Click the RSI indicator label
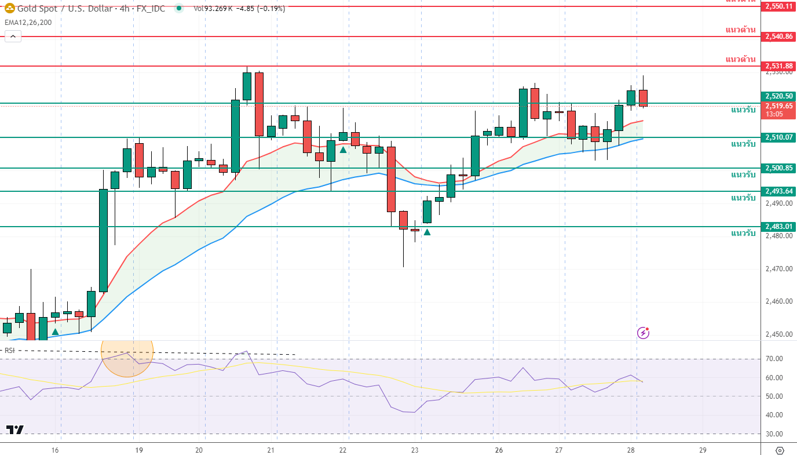 pyautogui.click(x=9, y=350)
